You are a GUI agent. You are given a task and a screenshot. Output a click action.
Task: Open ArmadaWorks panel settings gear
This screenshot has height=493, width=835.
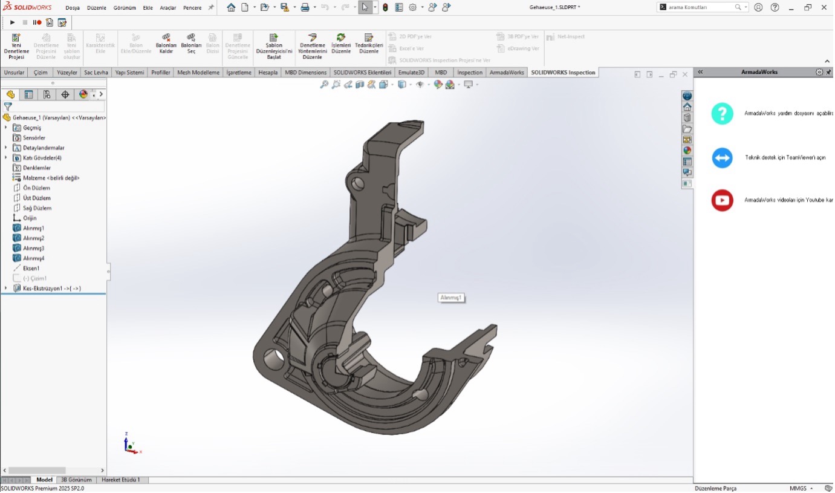[819, 72]
